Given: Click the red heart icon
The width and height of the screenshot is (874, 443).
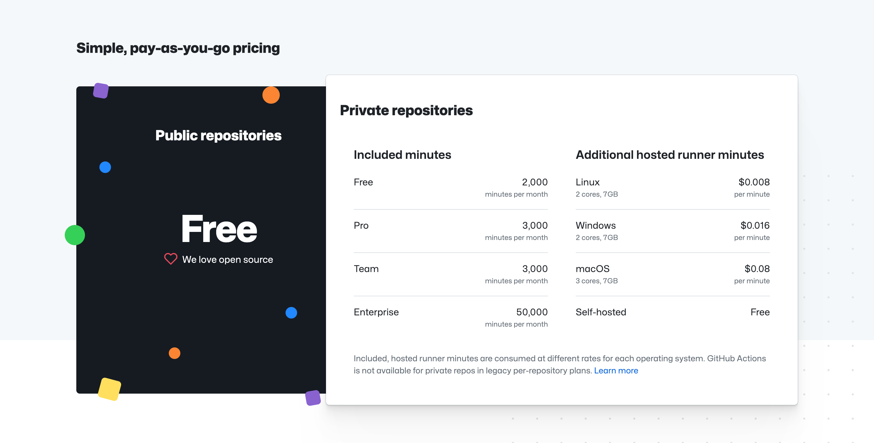Looking at the screenshot, I should click(x=171, y=259).
